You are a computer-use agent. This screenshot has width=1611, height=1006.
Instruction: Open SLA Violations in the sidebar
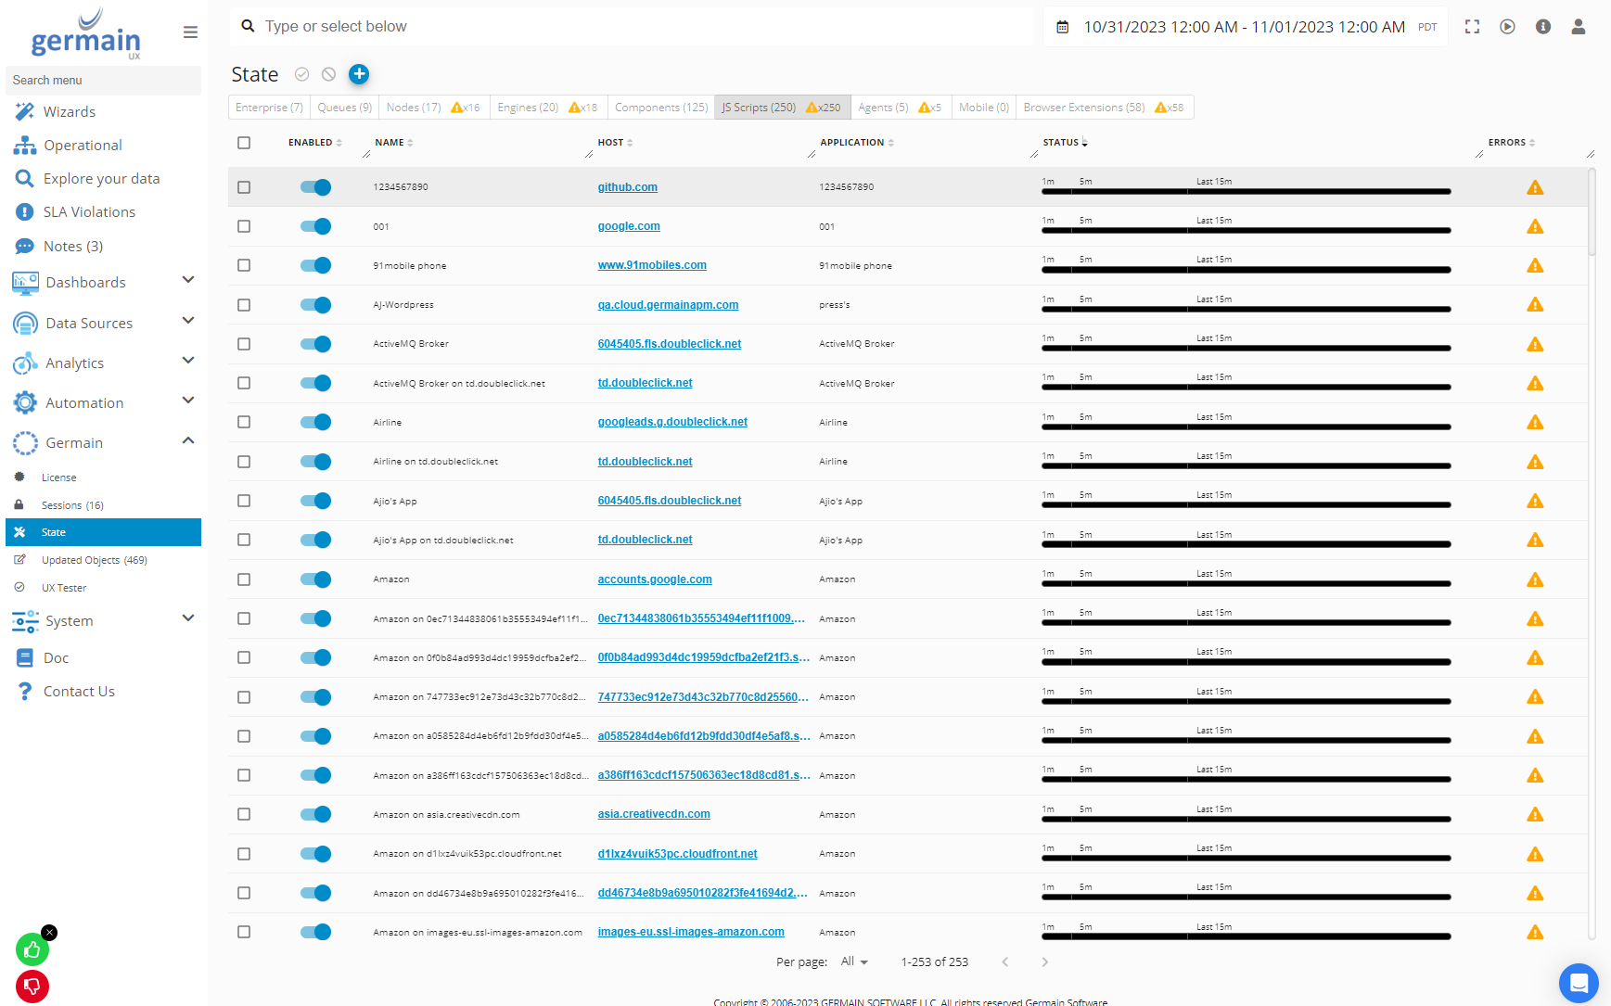coord(89,212)
